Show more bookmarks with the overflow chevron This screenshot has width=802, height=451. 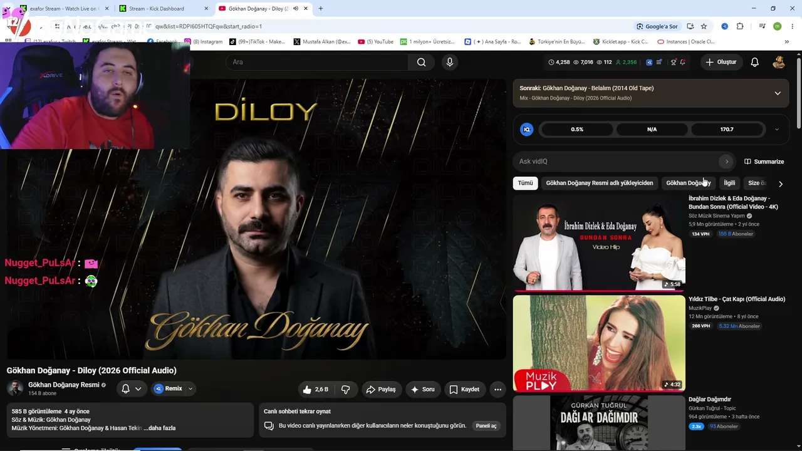(x=787, y=42)
